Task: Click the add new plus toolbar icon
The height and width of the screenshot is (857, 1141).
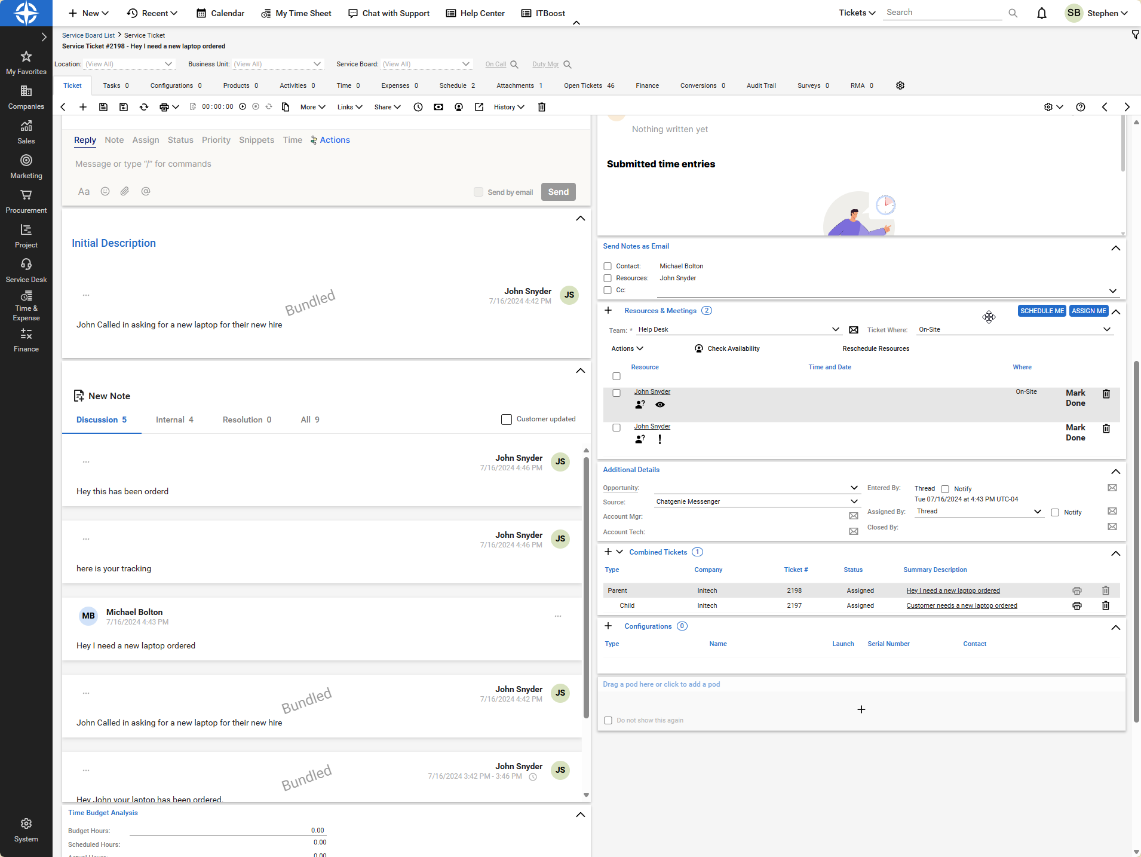Action: (83, 107)
